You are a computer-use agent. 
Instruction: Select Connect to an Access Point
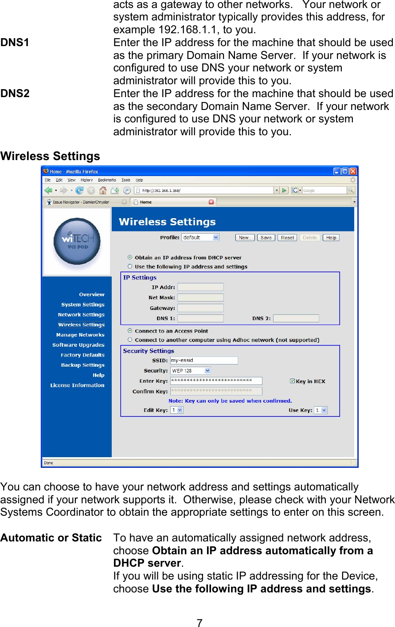click(130, 331)
